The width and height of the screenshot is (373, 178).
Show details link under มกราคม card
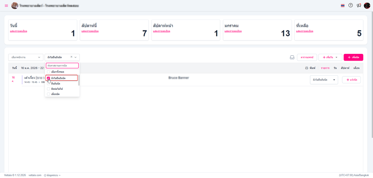[x=233, y=31]
